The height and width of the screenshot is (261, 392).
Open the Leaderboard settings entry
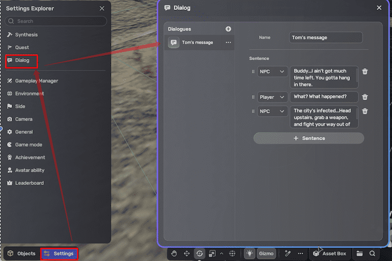[x=29, y=183]
